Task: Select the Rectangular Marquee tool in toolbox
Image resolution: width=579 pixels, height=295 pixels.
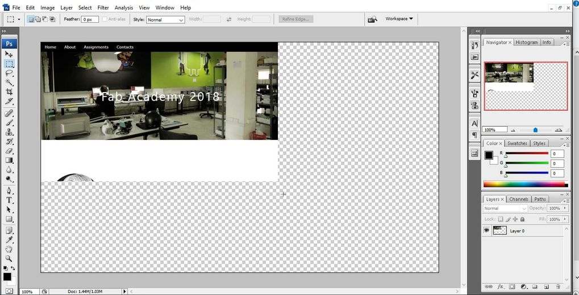Action: 9,64
